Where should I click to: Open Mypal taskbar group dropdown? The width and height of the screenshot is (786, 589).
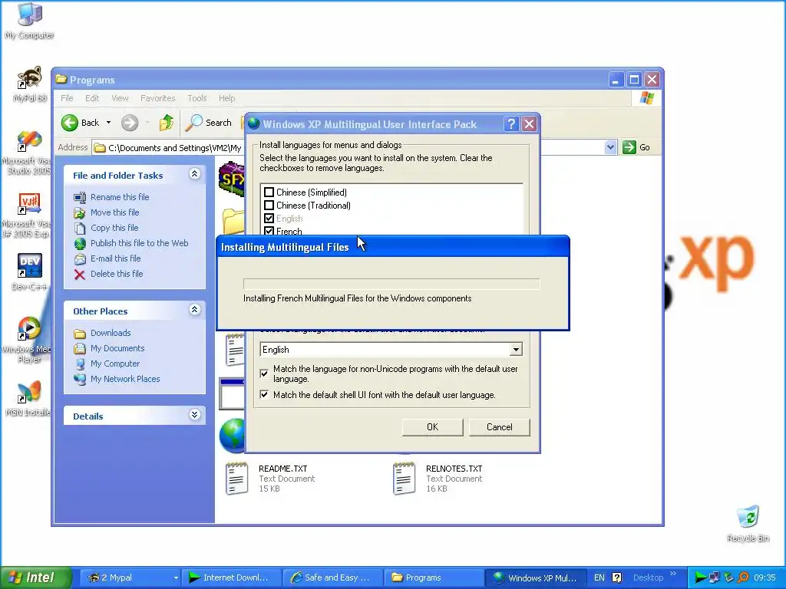pyautogui.click(x=176, y=578)
